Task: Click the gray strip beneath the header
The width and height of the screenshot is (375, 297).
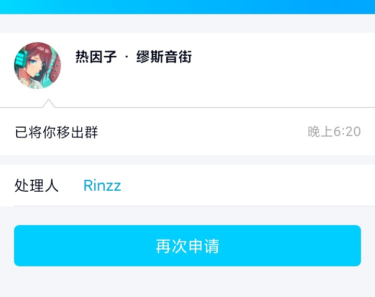Action: 187,23
